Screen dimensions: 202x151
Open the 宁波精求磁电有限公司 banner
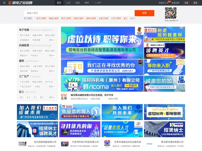tap(102, 67)
